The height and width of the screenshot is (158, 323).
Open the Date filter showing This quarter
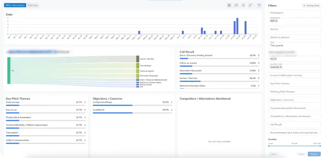294,46
